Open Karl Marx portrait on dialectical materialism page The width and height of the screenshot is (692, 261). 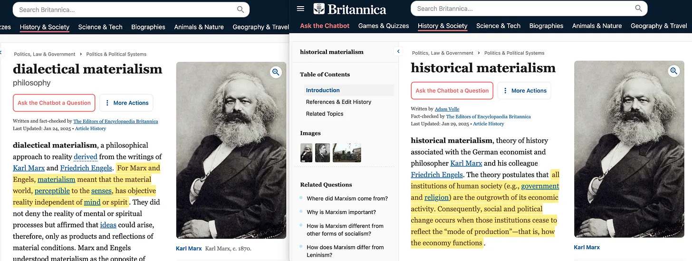coord(231,150)
